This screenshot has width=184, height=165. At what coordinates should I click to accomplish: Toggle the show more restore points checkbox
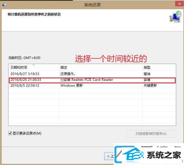pyautogui.click(x=10, y=133)
